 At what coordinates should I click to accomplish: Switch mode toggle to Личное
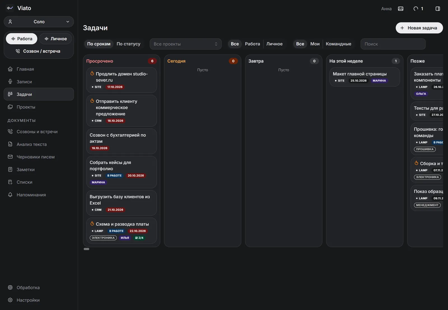[55, 39]
